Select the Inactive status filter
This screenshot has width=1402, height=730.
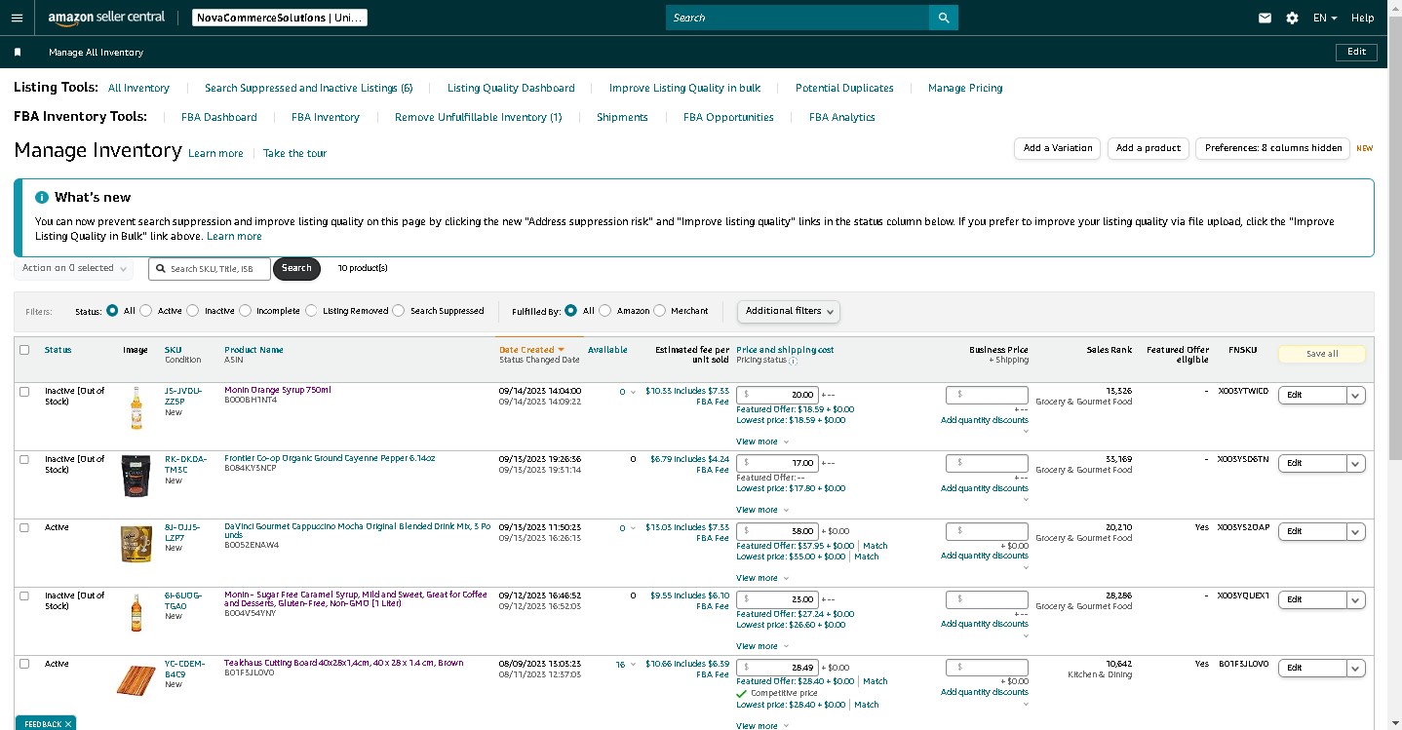(192, 311)
